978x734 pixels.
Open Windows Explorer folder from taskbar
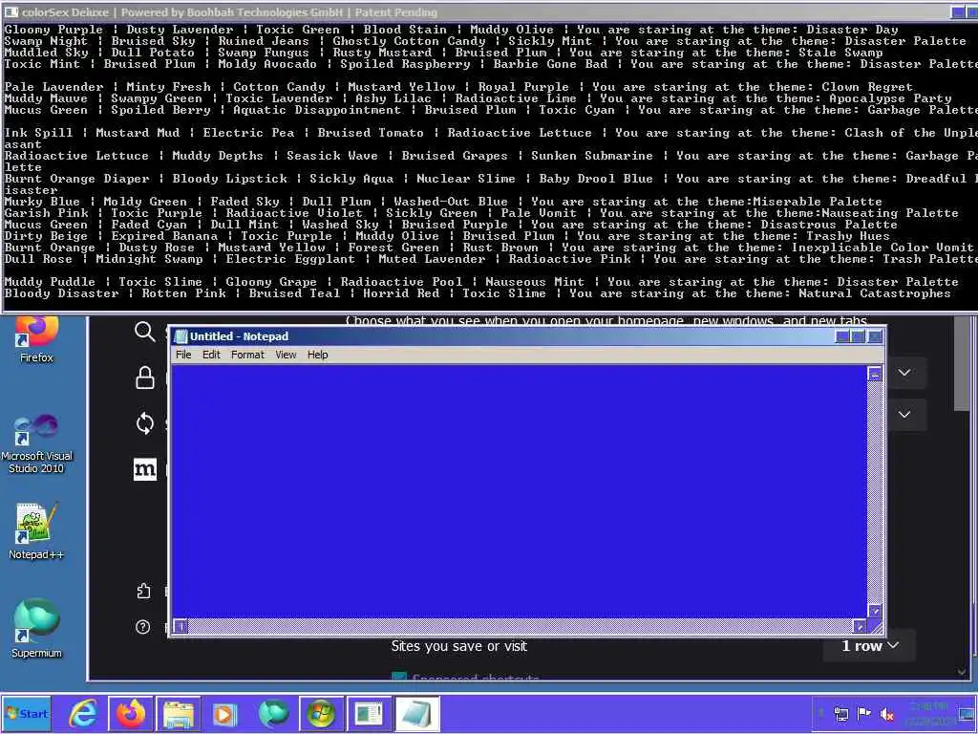click(179, 714)
